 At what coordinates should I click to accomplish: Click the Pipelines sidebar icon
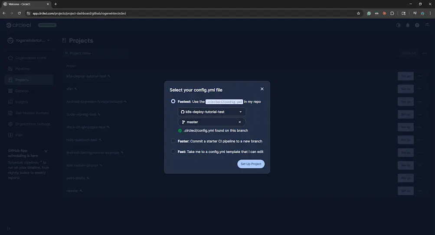(x=10, y=69)
